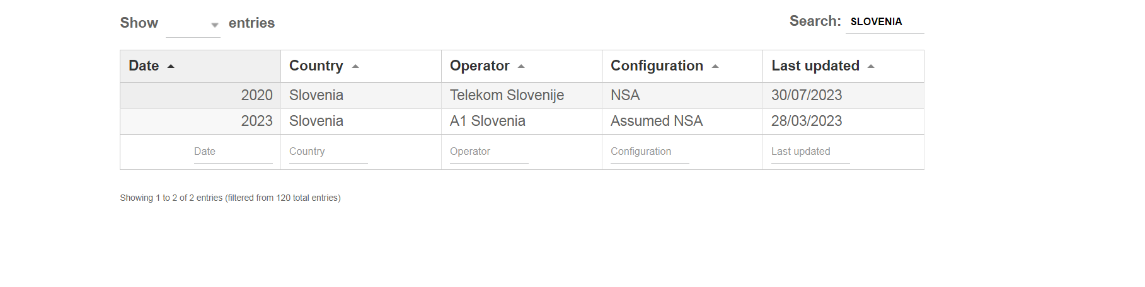Viewport: 1145px width, 287px height.
Task: Click the Operator filter input
Action: click(489, 152)
